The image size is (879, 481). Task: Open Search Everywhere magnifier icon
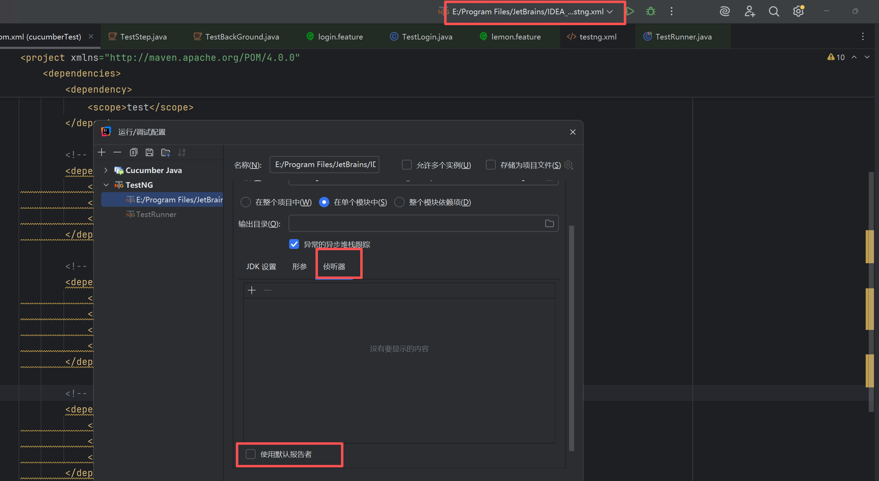(774, 12)
